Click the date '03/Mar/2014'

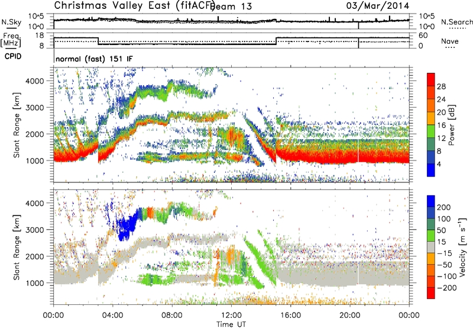tap(378, 5)
